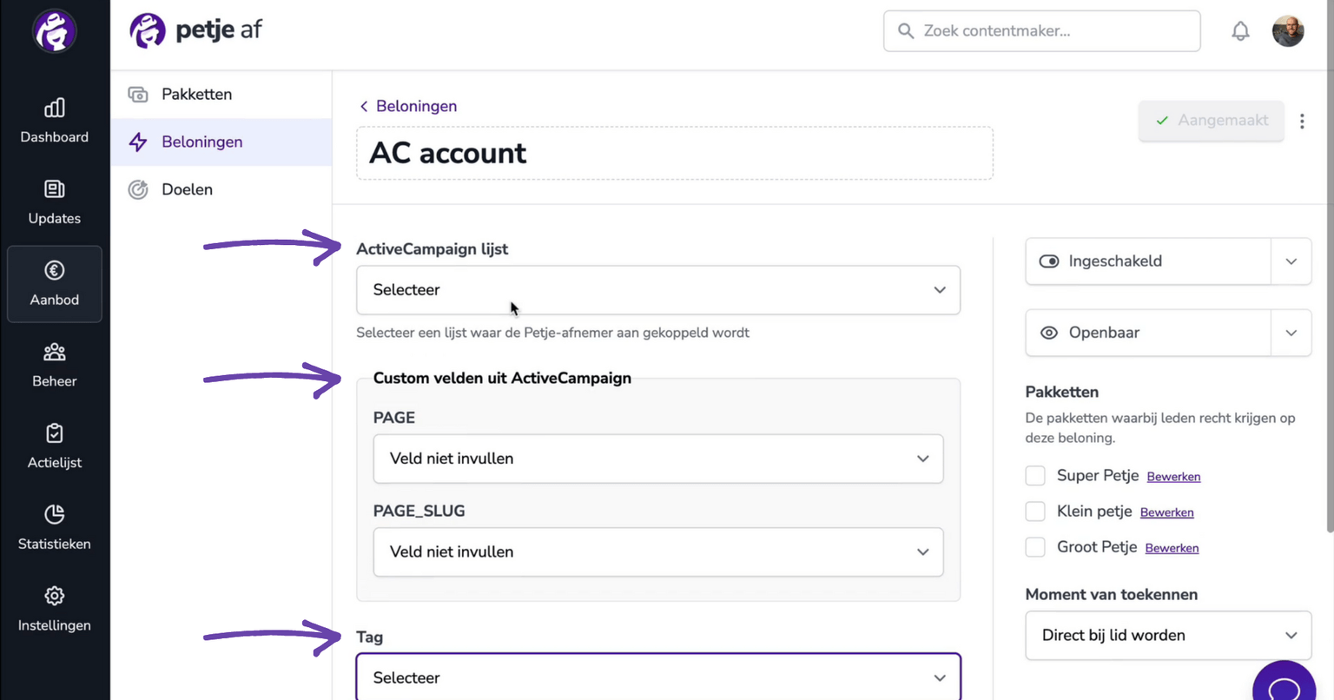Viewport: 1334px width, 700px height.
Task: Click Bewerken link next to Super Petje
Action: pyautogui.click(x=1173, y=477)
